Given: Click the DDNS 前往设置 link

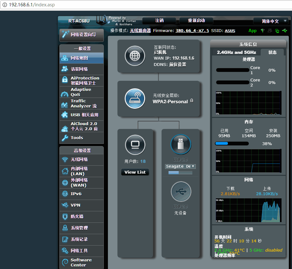Looking at the screenshot, I should click(177, 64).
